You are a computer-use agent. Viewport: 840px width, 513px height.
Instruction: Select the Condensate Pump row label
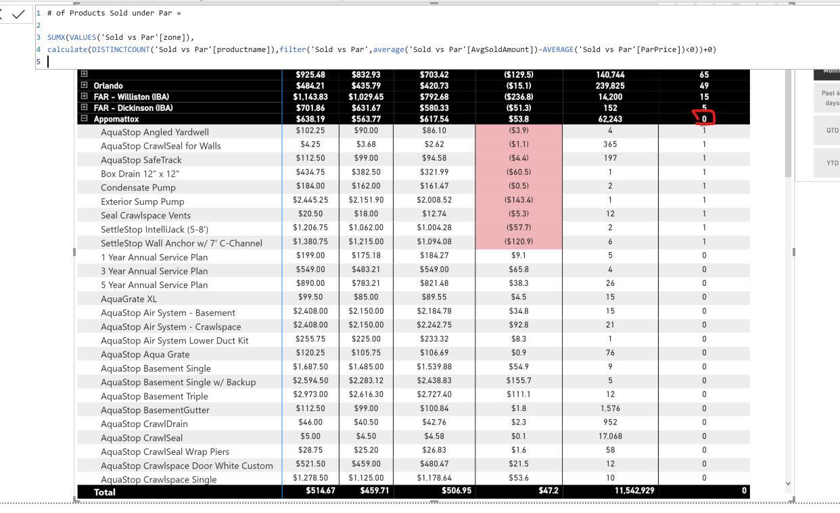(138, 188)
